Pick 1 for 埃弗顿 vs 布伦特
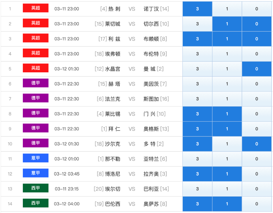Viewport: 273px width, 213px height. 227,54
